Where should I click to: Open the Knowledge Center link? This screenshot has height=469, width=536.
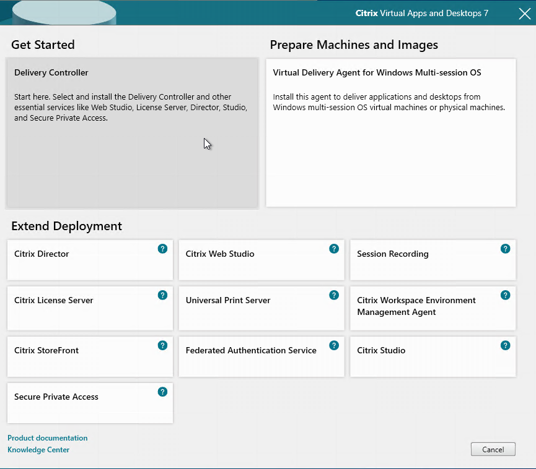point(38,450)
